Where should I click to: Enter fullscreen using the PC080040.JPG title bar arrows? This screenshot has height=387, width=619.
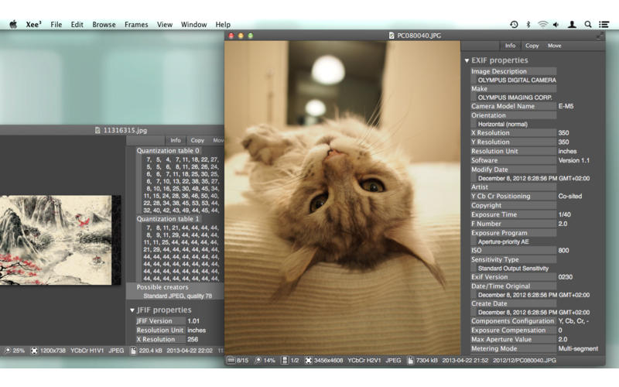(600, 36)
